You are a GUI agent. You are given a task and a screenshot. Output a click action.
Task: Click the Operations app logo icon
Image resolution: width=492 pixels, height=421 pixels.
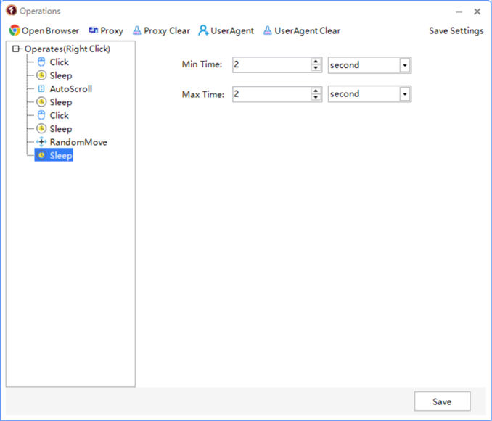(x=12, y=10)
